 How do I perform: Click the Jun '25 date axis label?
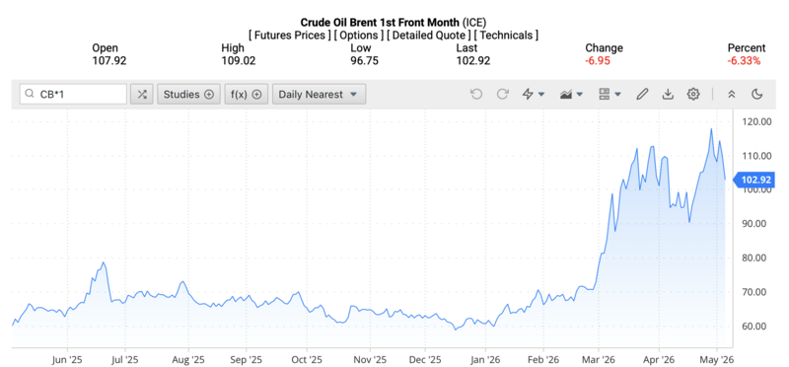click(67, 359)
